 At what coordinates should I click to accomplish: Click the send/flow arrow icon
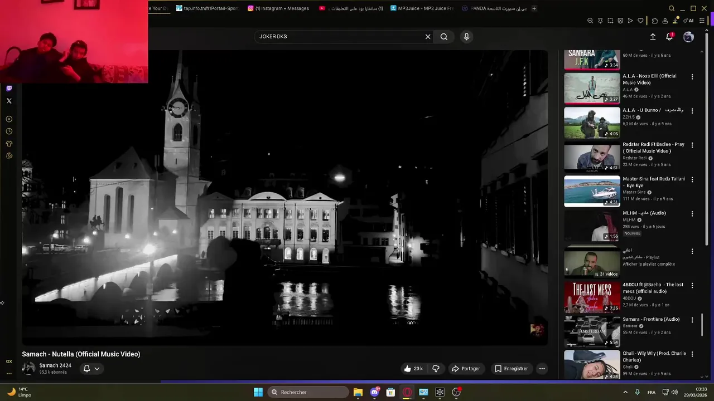coord(630,21)
